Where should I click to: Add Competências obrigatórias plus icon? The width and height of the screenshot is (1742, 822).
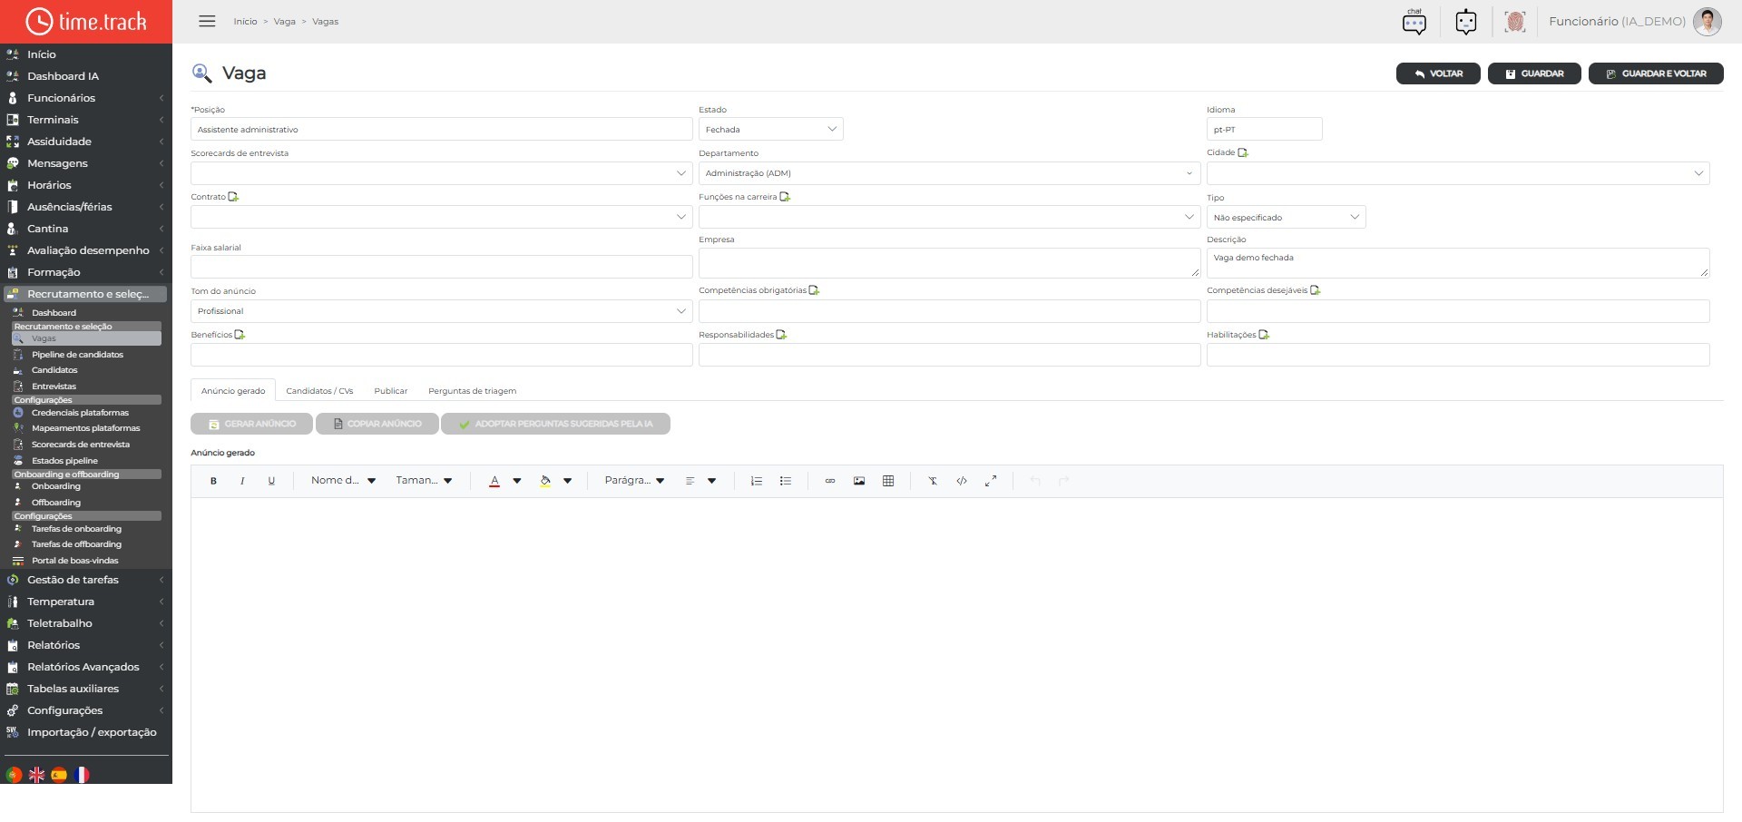point(814,290)
